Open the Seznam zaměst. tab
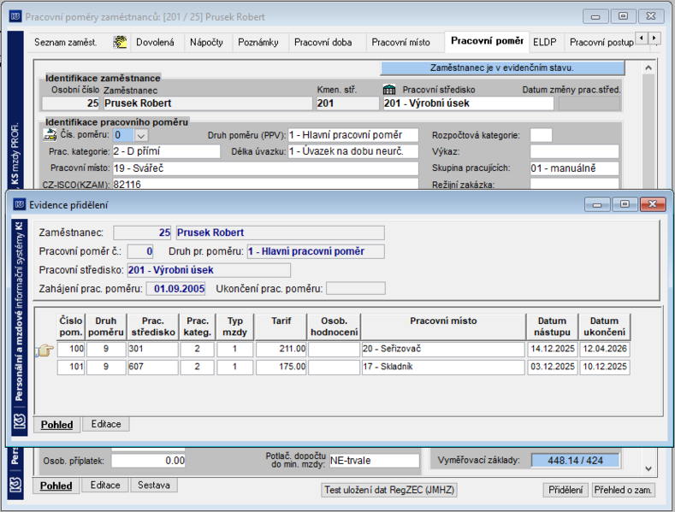Screen dimensions: 675x512 tap(65, 42)
